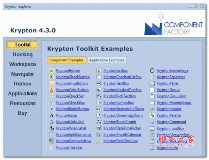Image resolution: width=209 pixels, height=160 pixels.
Task: Click the KryptonHeader icon
Action: point(152,109)
